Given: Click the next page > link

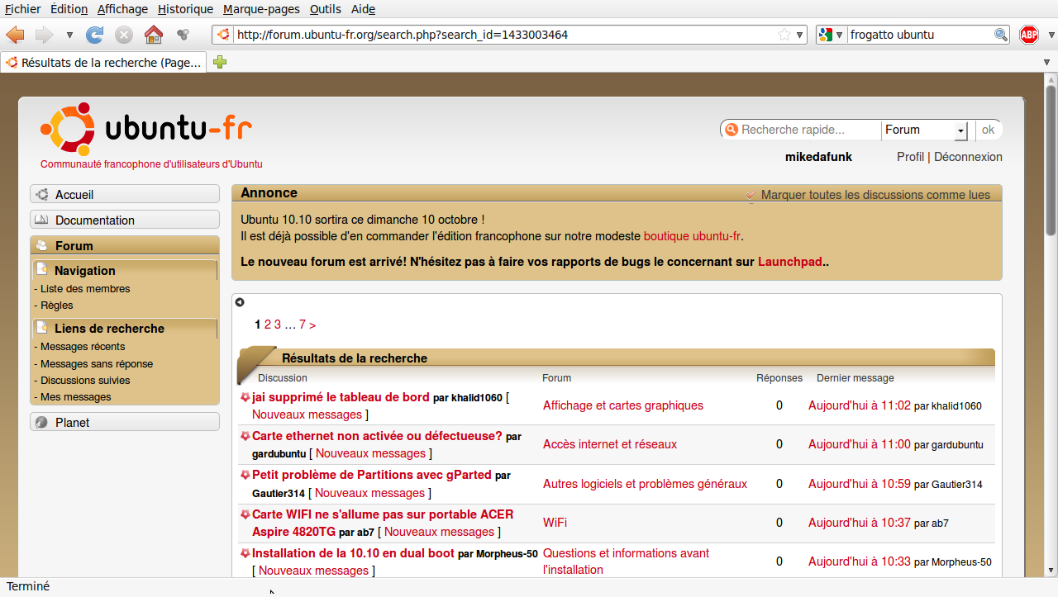Looking at the screenshot, I should [x=312, y=325].
